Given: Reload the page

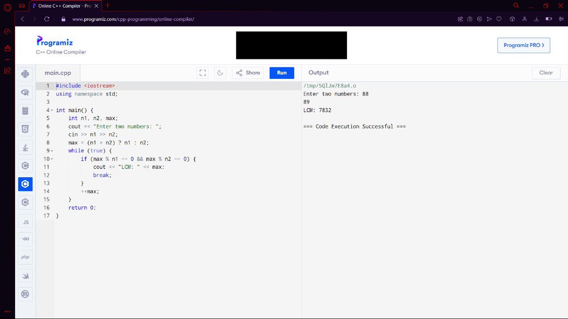Looking at the screenshot, I should 47,19.
